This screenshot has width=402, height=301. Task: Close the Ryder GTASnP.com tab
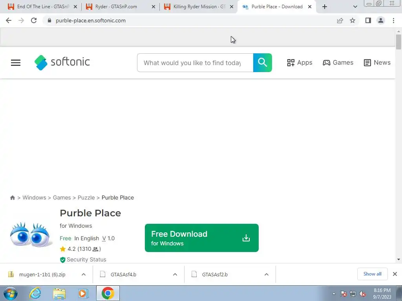click(x=153, y=7)
